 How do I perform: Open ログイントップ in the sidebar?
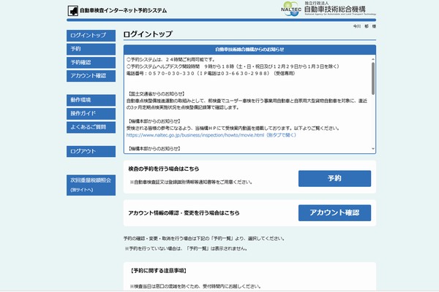[91, 36]
